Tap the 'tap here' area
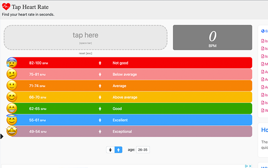Image resolution: width=268 pixels, height=168 pixels. [86, 38]
